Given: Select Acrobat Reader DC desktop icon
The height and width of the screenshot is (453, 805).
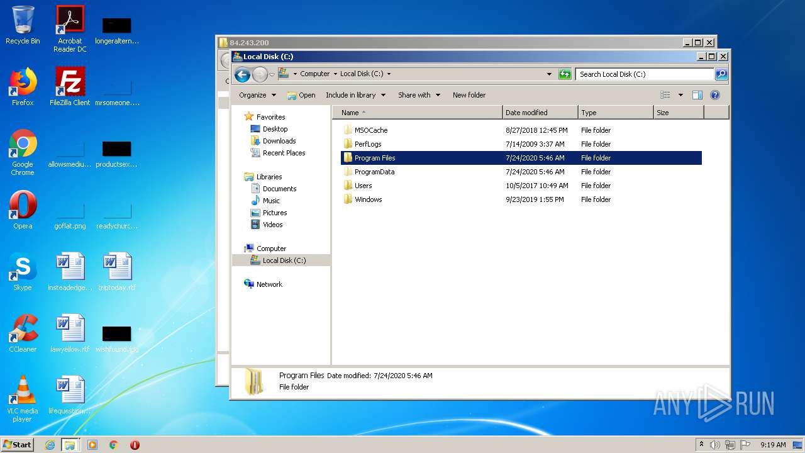Looking at the screenshot, I should 70,29.
